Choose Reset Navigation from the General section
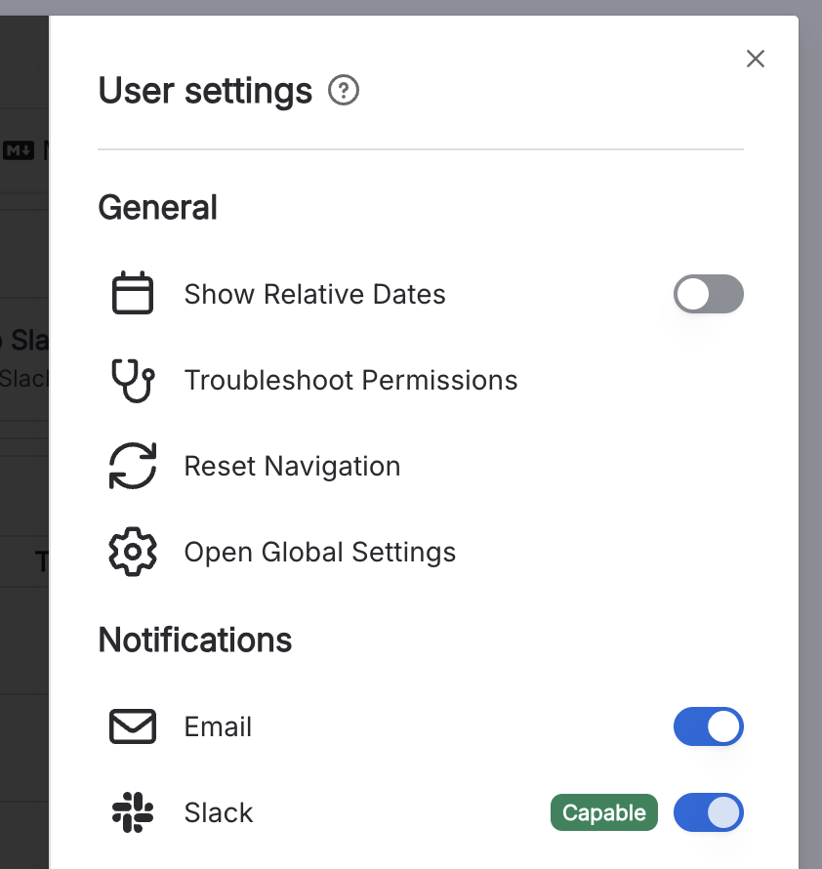The width and height of the screenshot is (822, 869). pos(292,466)
